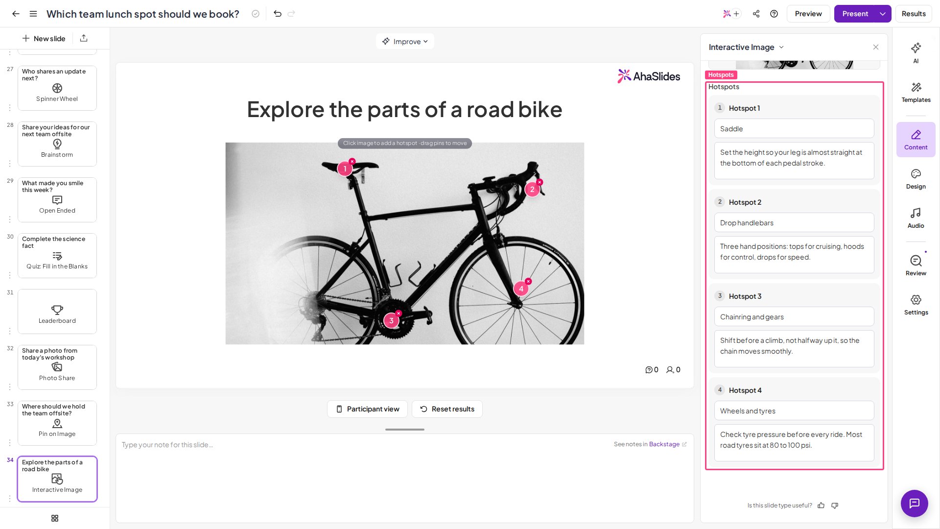Viewport: 940px width, 529px height.
Task: Open the Audio panel
Action: 916,218
